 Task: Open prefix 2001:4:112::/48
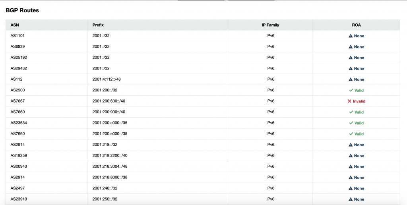(107, 79)
